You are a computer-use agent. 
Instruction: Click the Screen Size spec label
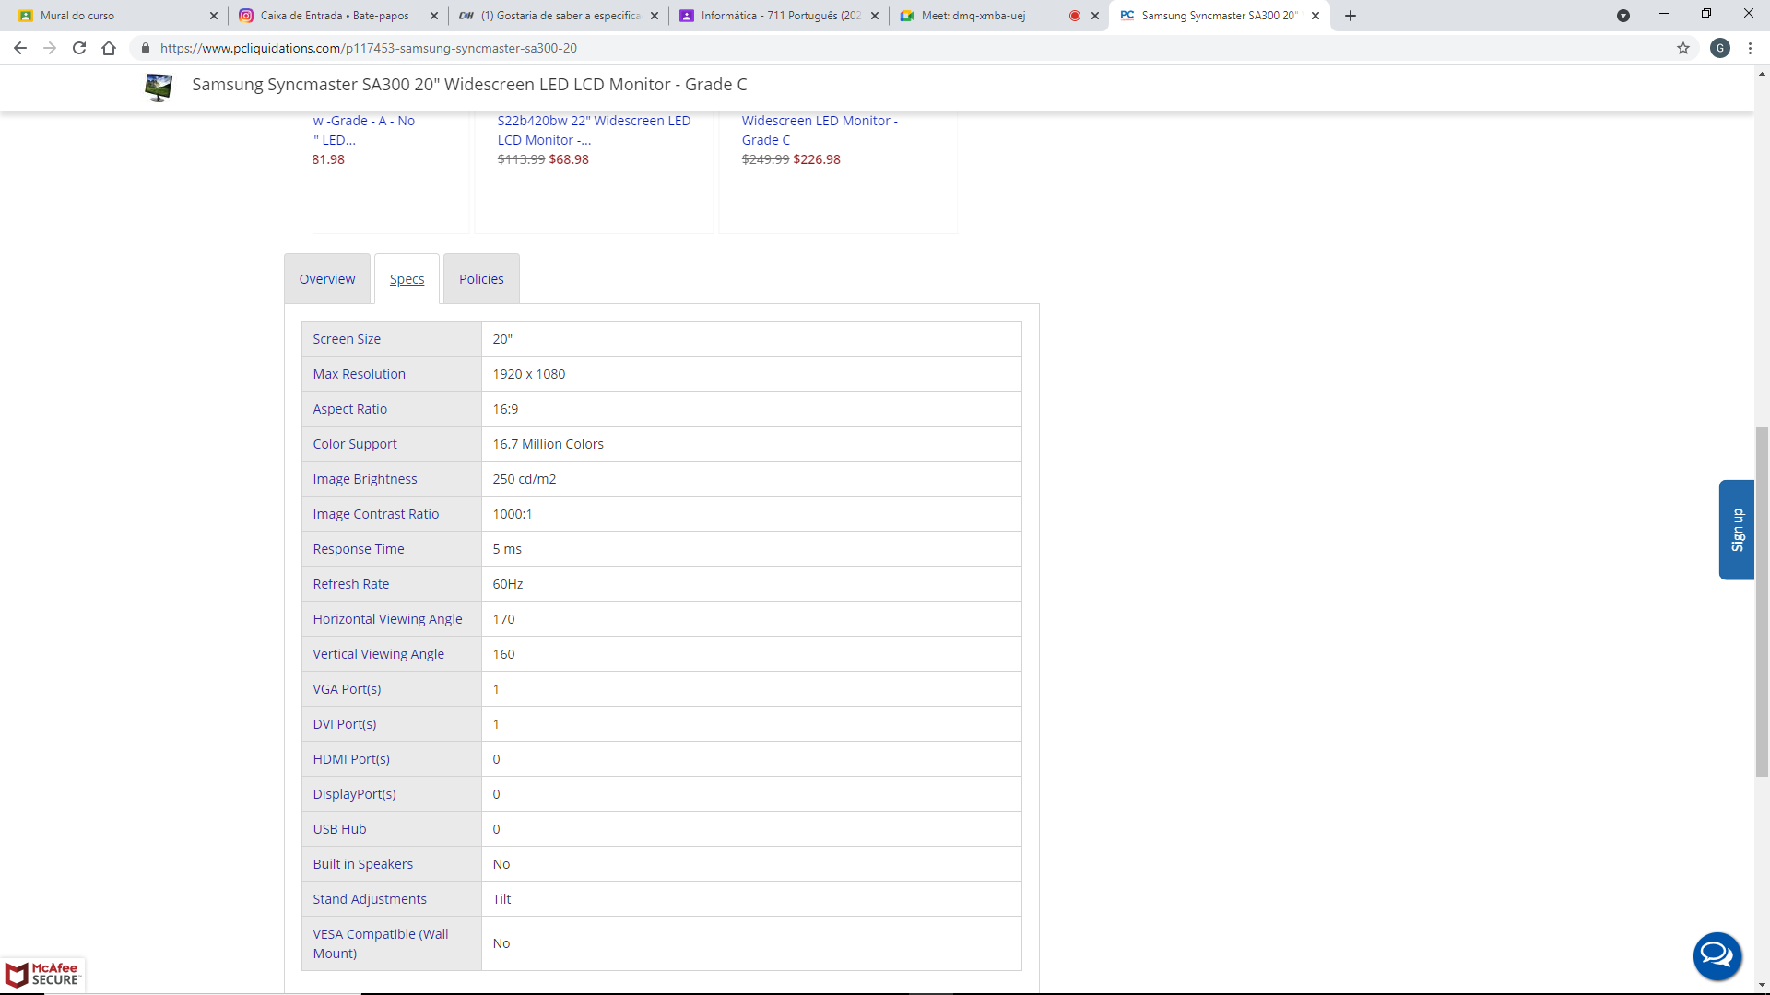pos(347,339)
